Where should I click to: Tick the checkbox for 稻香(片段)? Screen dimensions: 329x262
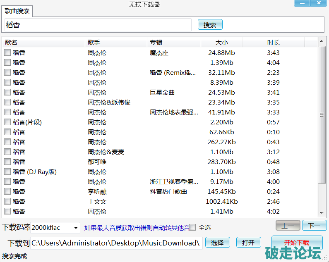click(x=7, y=122)
